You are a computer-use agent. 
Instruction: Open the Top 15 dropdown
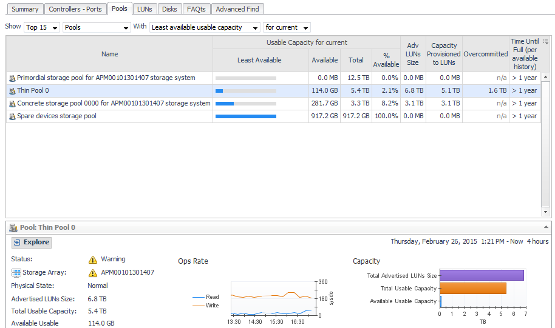[x=42, y=27]
